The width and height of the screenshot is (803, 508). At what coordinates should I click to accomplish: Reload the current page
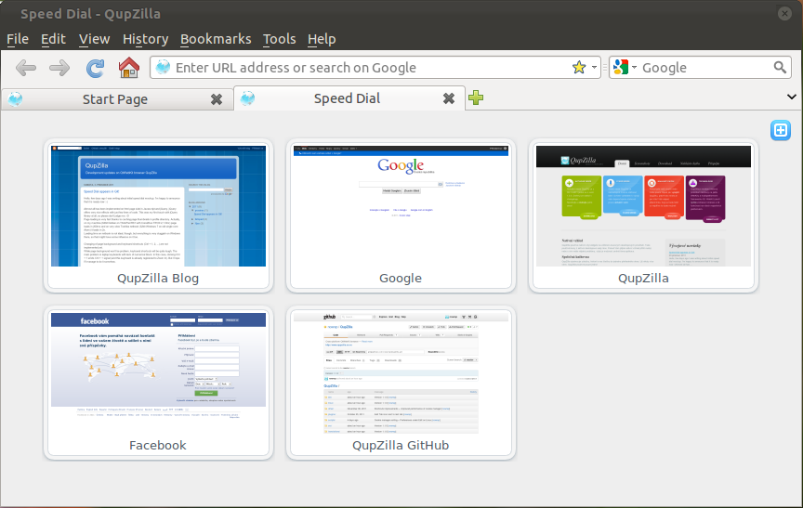click(x=95, y=68)
